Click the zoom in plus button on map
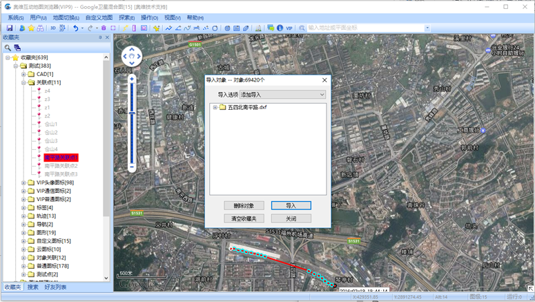 131,79
